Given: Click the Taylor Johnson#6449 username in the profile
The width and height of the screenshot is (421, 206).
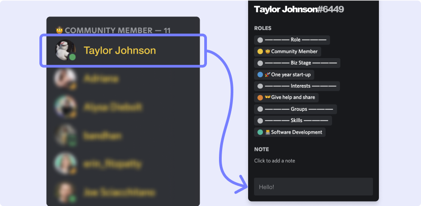Looking at the screenshot, I should 299,9.
